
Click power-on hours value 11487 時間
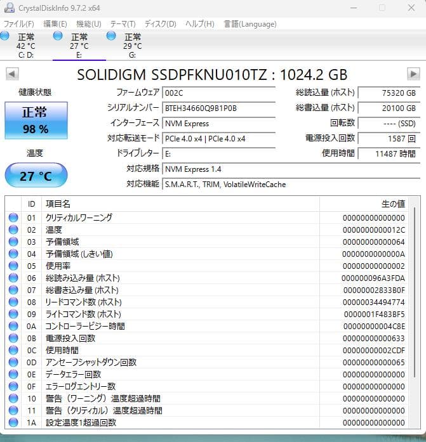point(389,153)
